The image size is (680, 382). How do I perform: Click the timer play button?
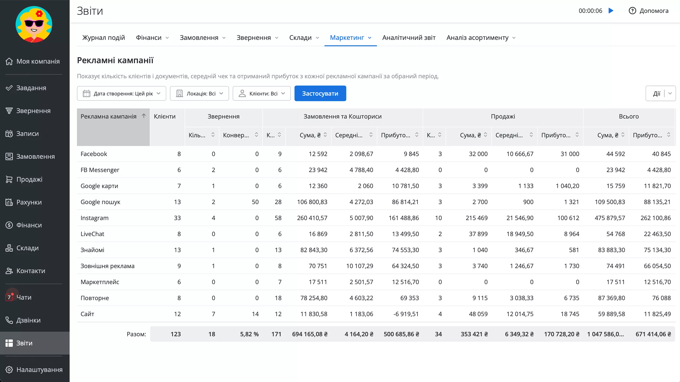611,11
